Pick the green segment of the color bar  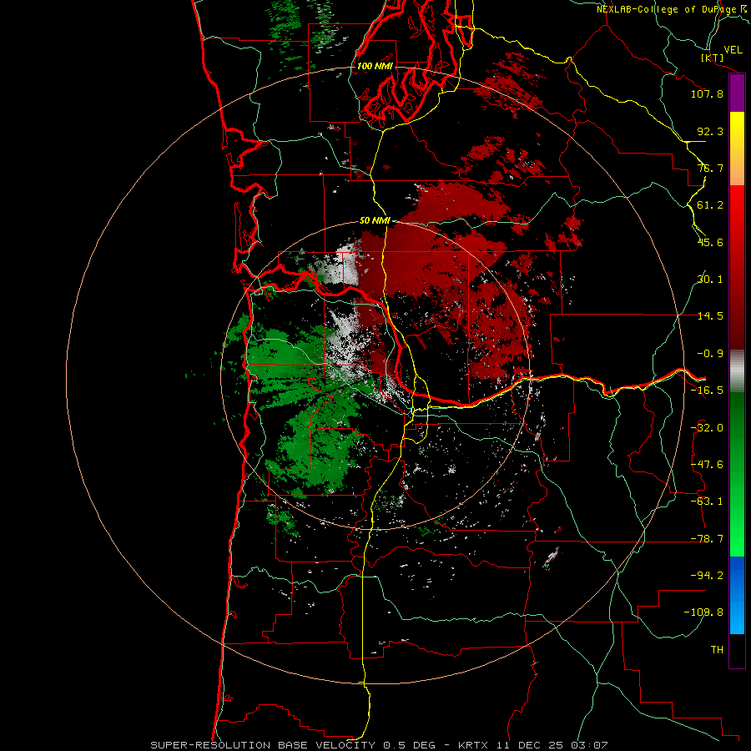tap(737, 474)
